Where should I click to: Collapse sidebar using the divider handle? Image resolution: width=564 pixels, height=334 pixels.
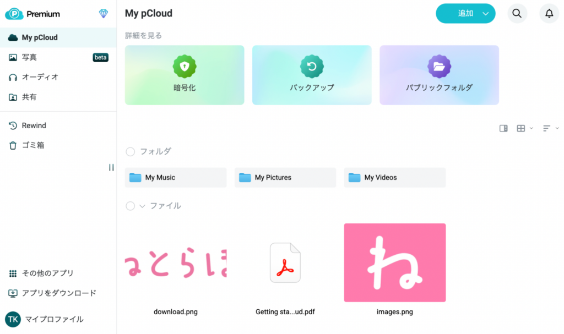[111, 167]
